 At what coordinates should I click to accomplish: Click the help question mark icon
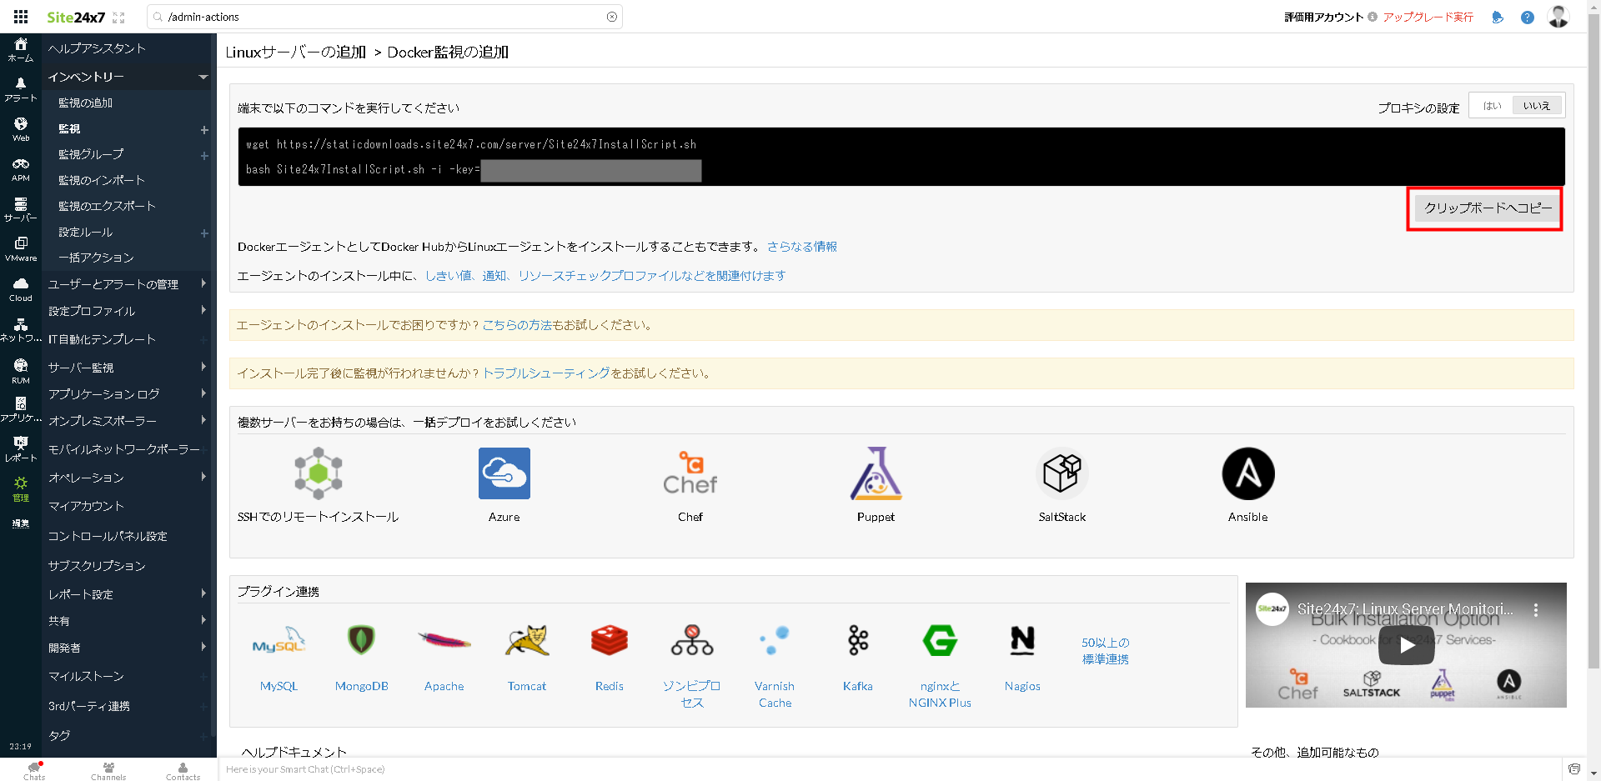(1528, 17)
